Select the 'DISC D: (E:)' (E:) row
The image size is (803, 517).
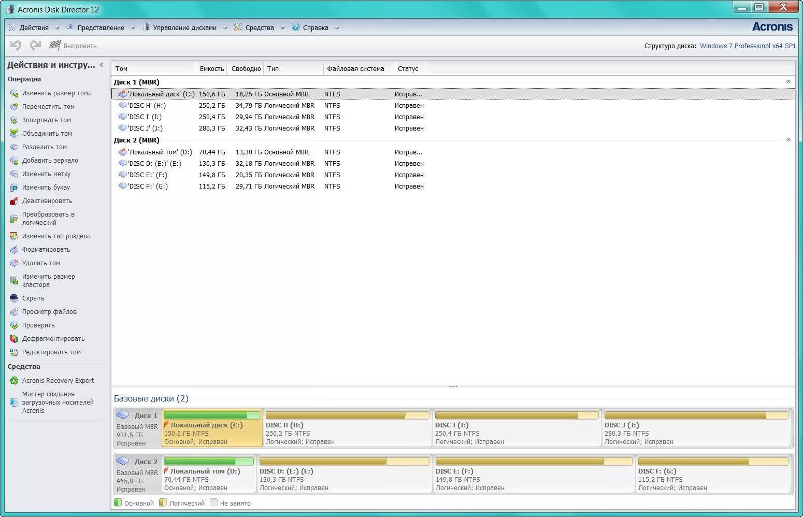pos(453,164)
